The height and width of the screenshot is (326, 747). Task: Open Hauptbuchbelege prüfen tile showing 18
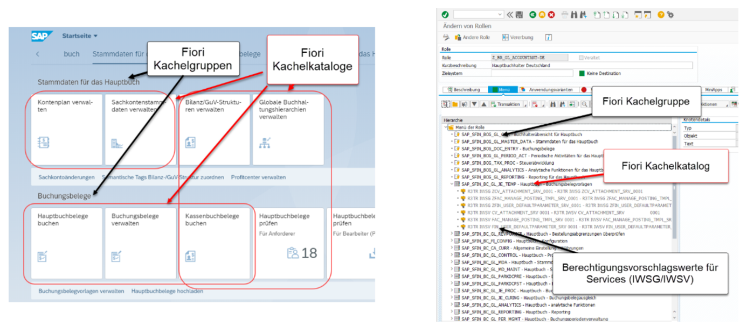pos(288,244)
